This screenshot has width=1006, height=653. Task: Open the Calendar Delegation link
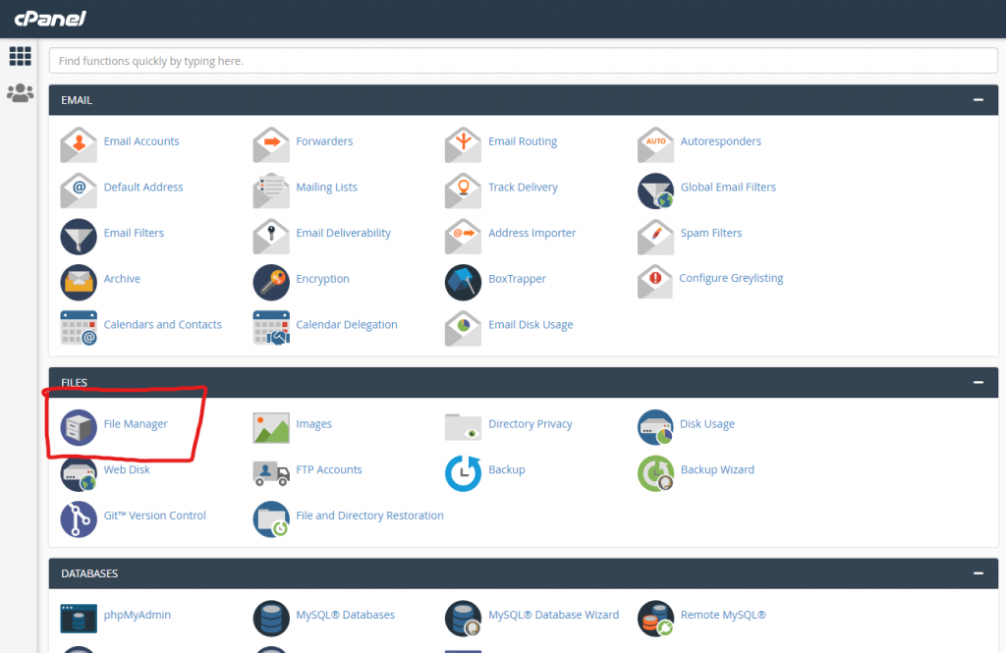[x=347, y=325]
